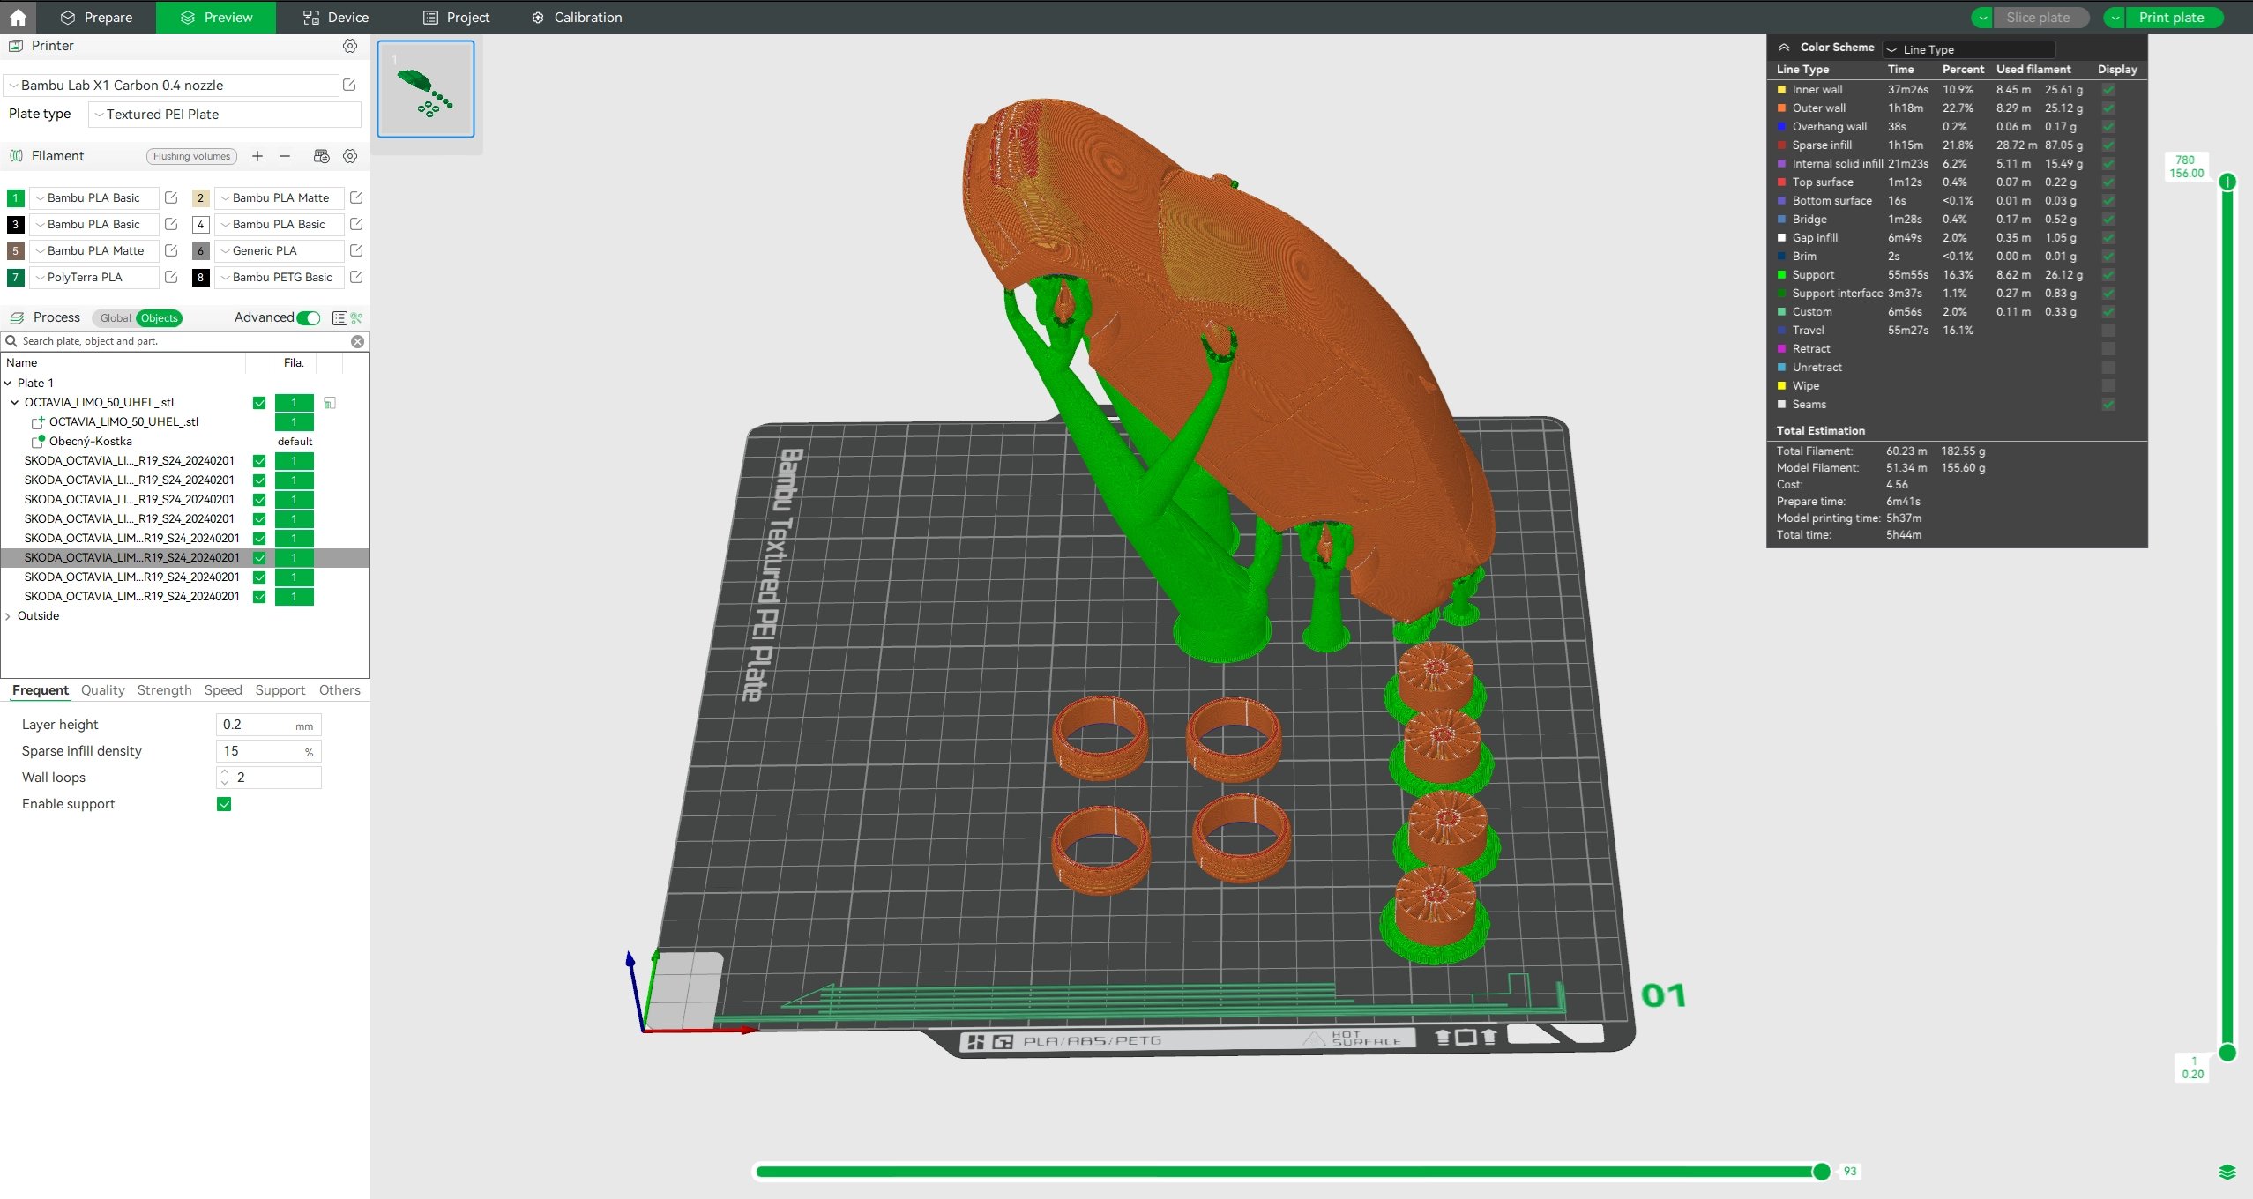Uncheck Enable support checkbox
Screen dimensions: 2253x1199
coord(224,804)
